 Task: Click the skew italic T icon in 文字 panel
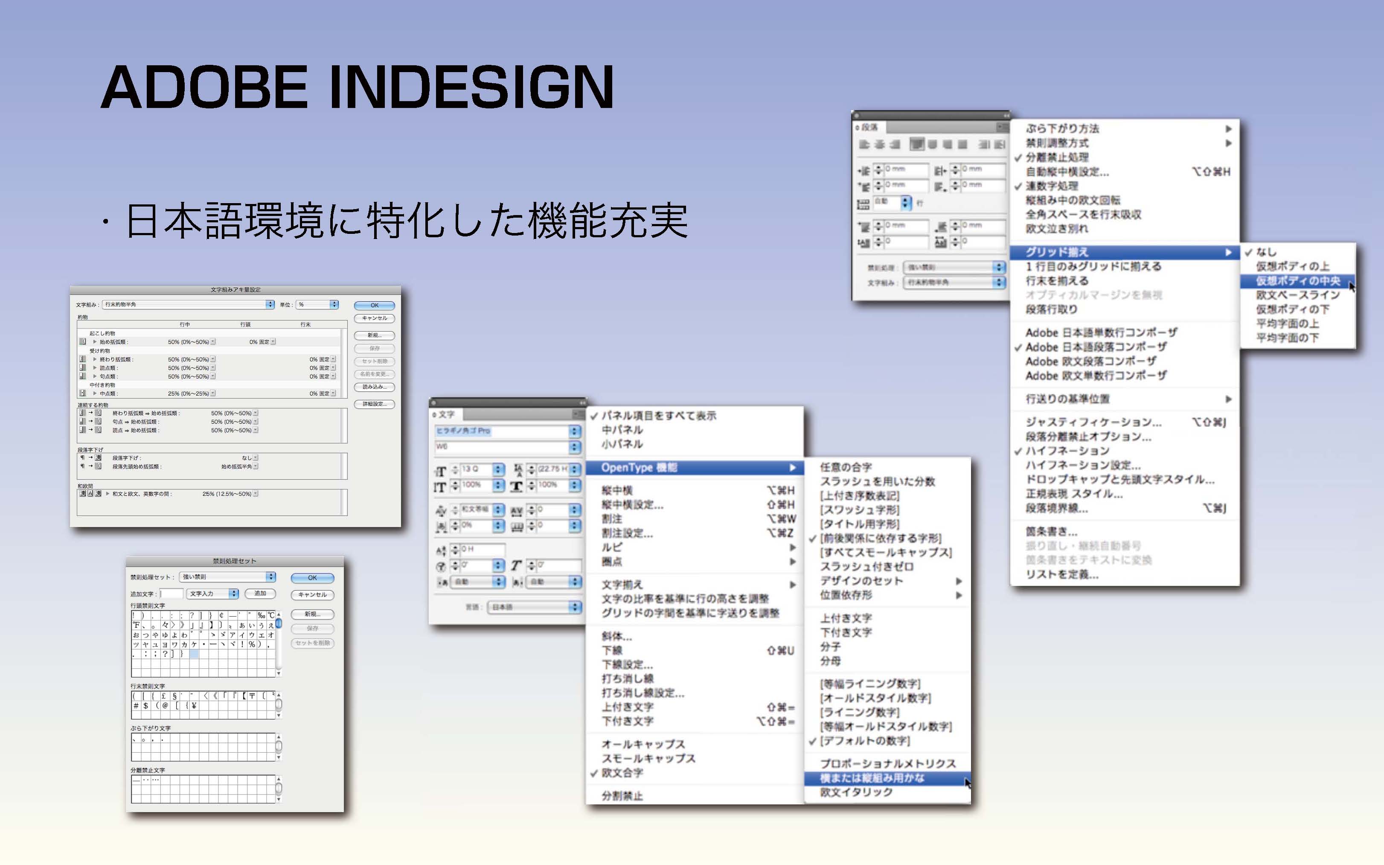(x=516, y=566)
